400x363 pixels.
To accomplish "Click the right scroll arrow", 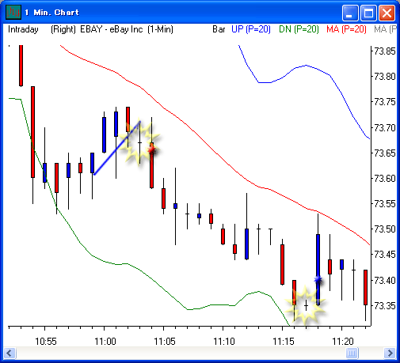I will point(390,353).
